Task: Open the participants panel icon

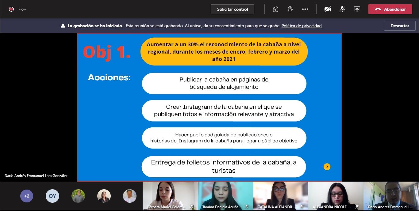Action: (275, 9)
